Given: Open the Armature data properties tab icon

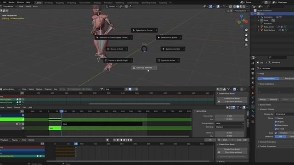Looking at the screenshot, I should [253, 107].
